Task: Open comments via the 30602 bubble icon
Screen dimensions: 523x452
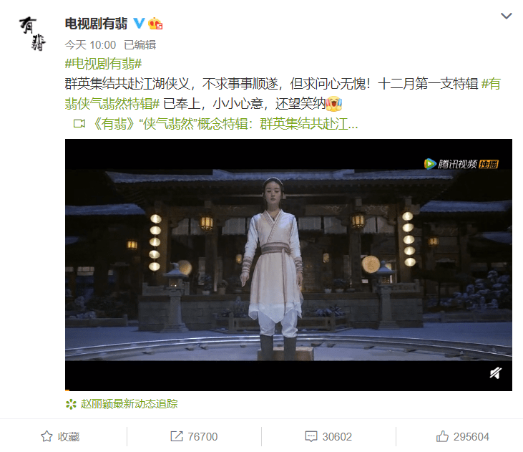Action: pos(328,436)
